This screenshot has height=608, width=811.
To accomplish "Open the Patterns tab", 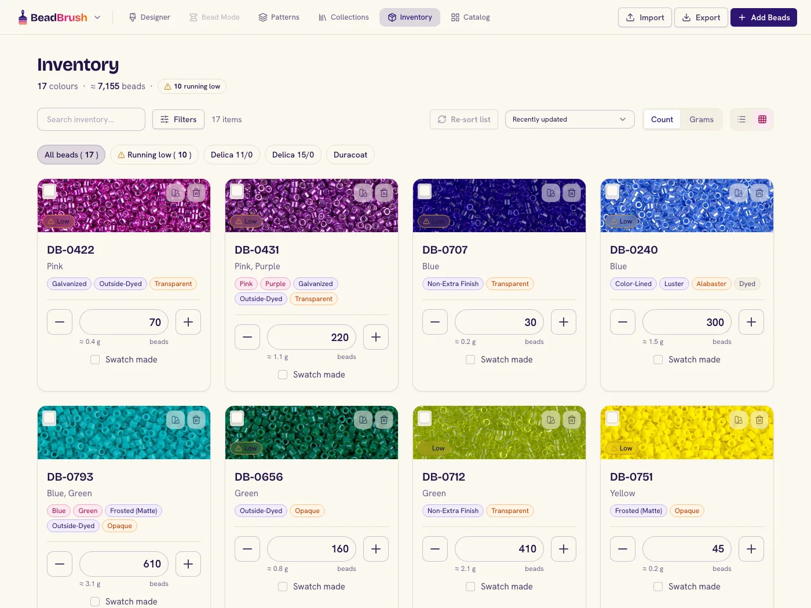I will coord(279,17).
